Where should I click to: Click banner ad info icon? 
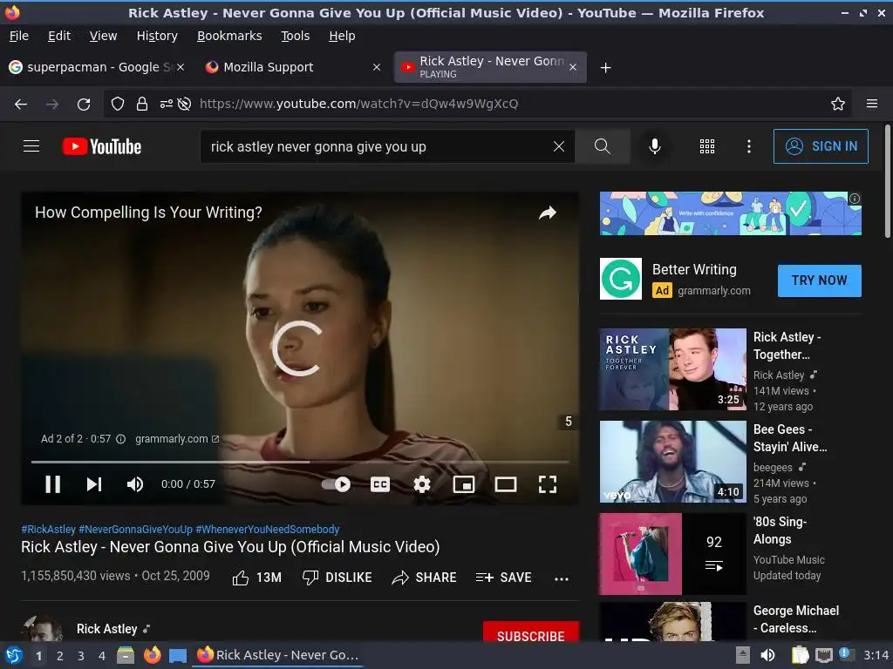pos(855,199)
